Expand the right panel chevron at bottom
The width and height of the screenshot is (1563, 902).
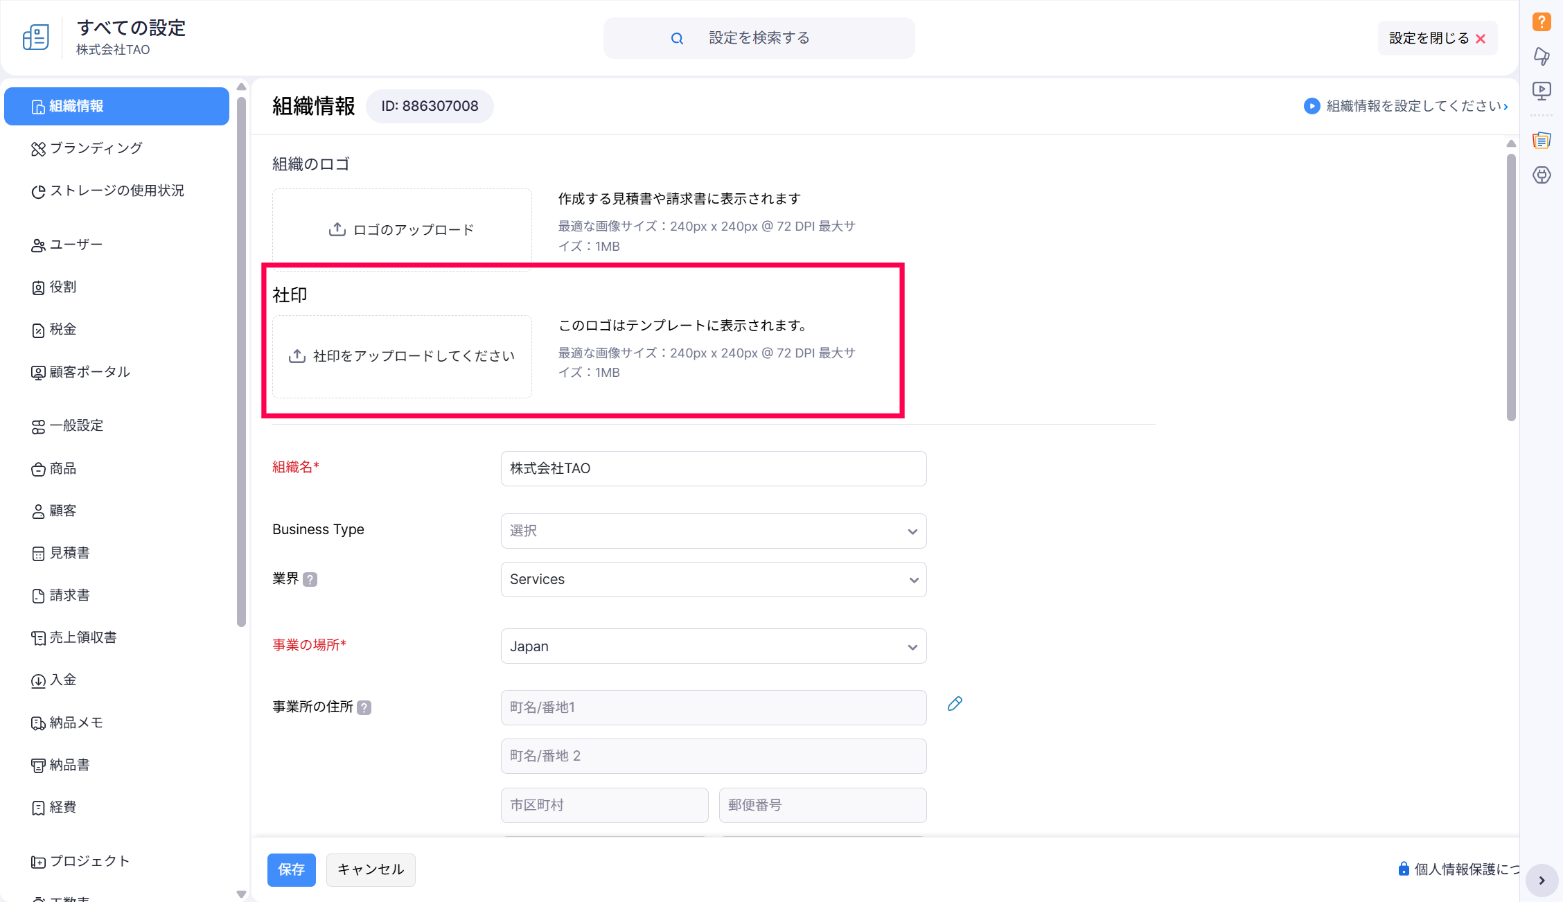[x=1542, y=881]
